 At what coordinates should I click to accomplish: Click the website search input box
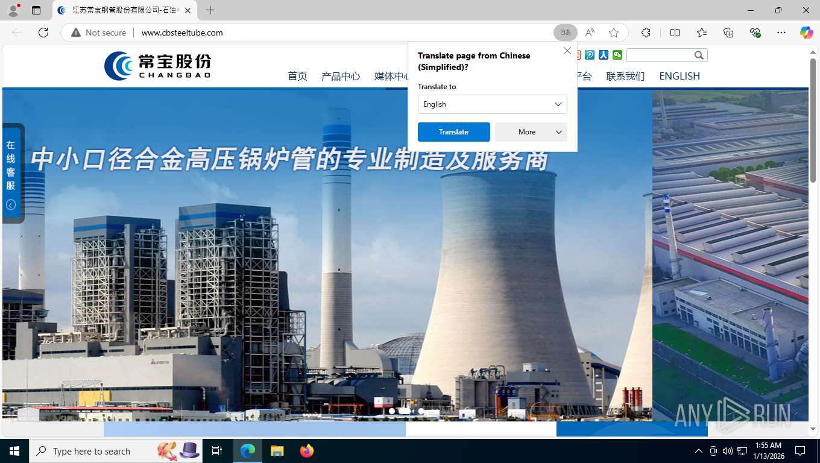660,55
